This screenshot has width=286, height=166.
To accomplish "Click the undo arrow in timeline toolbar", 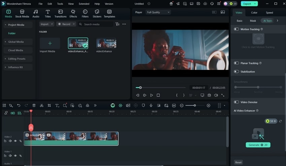I will tap(19, 105).
